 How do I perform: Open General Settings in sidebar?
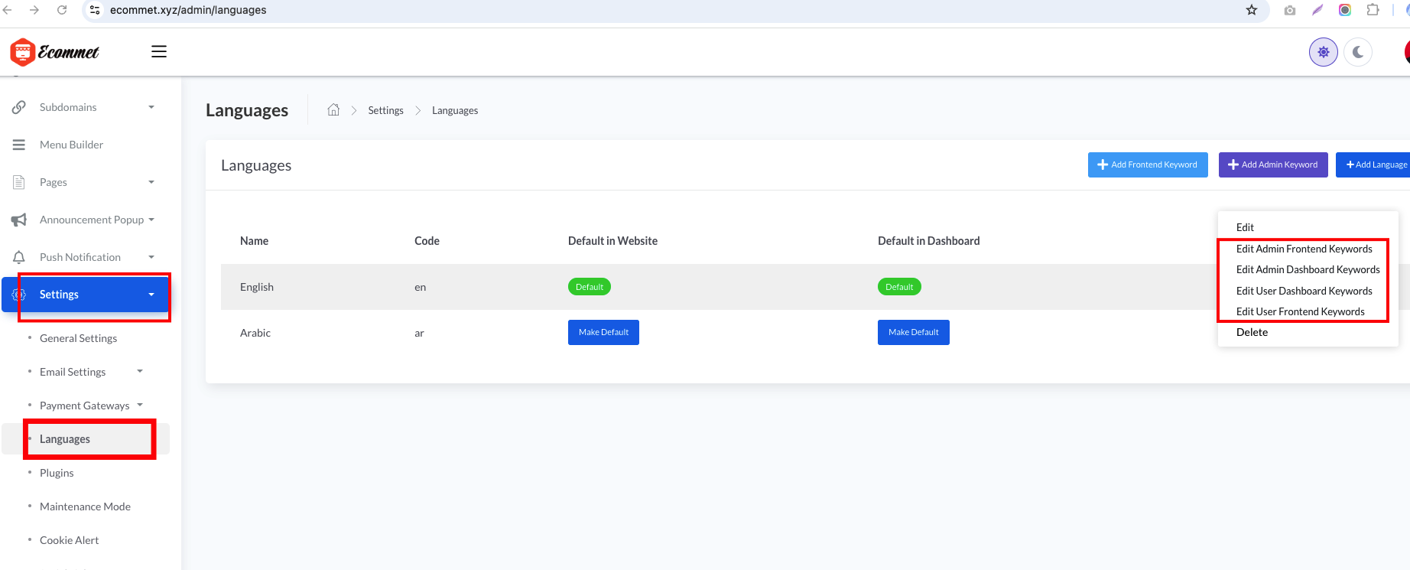pyautogui.click(x=78, y=338)
